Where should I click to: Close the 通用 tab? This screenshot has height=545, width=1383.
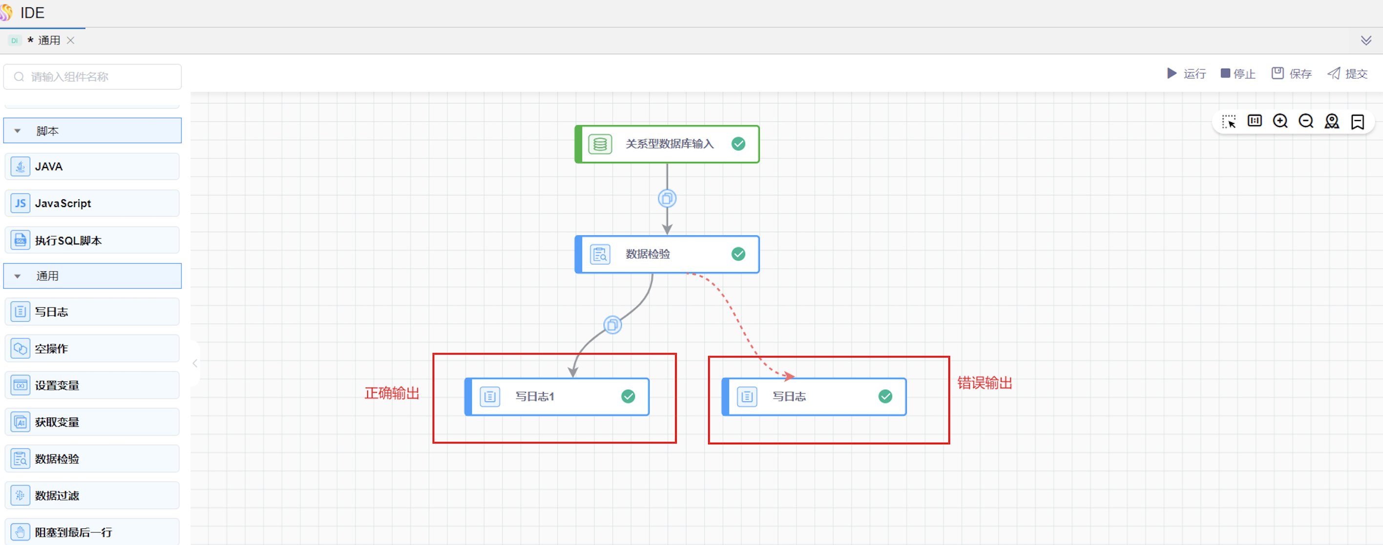point(70,41)
